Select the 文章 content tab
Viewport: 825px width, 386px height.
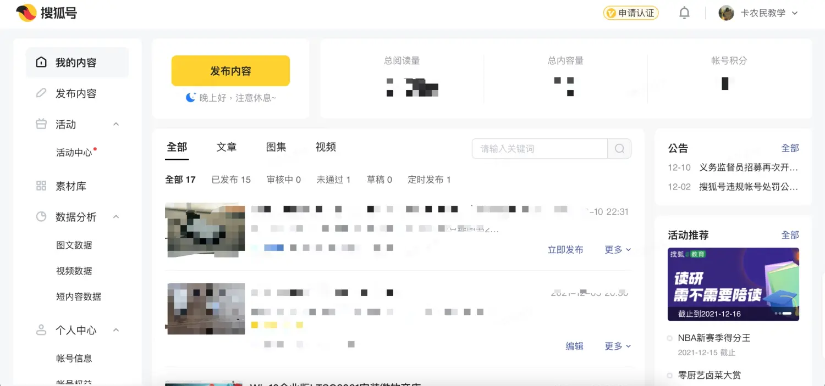coord(227,147)
